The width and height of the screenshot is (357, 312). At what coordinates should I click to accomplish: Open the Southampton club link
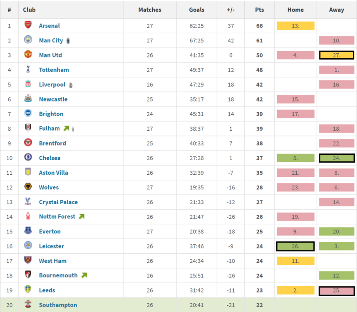(x=58, y=305)
